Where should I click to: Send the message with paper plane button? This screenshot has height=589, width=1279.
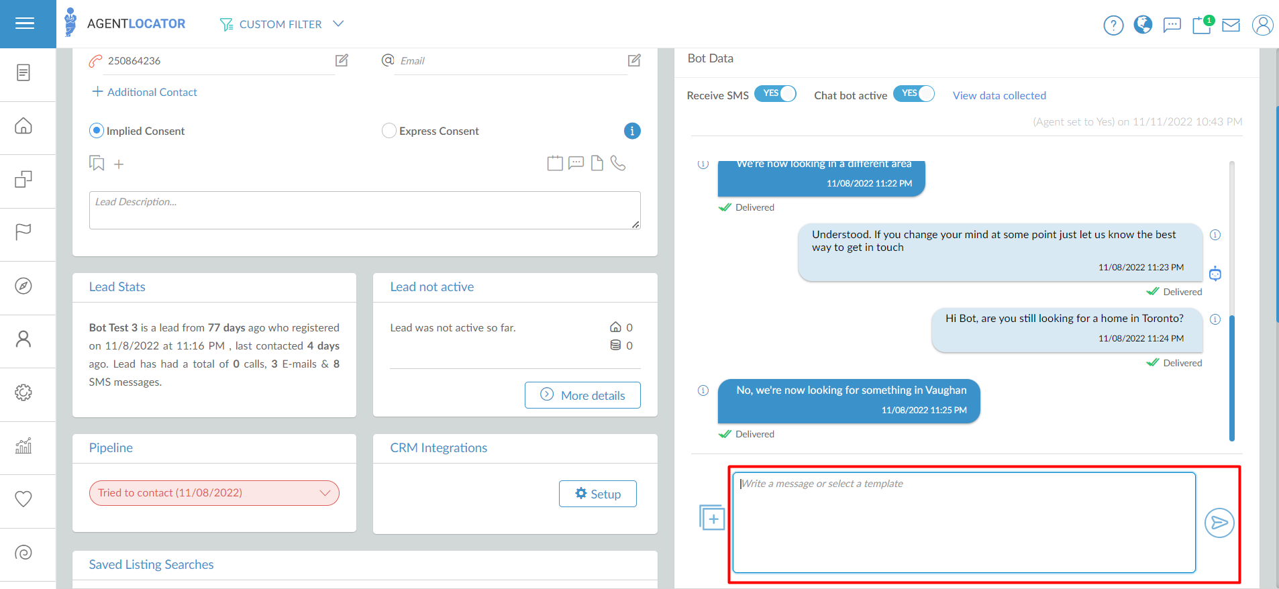click(x=1219, y=523)
